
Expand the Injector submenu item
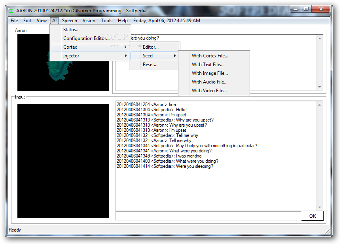coord(90,56)
